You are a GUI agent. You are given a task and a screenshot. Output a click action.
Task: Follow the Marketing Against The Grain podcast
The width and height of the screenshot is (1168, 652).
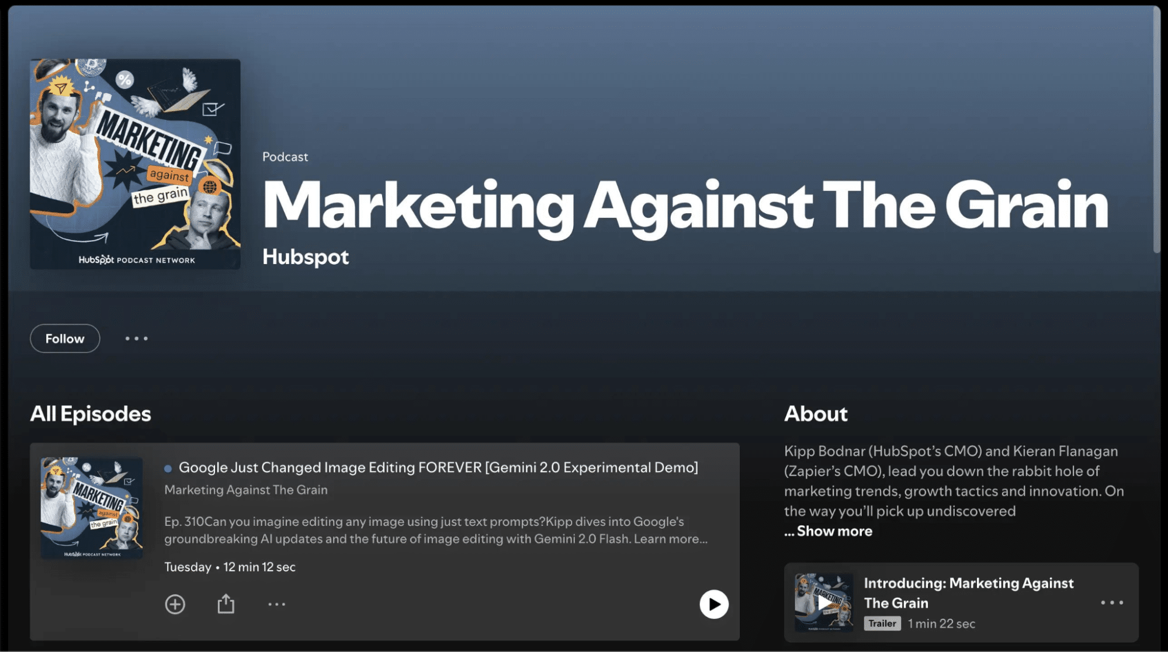(65, 338)
